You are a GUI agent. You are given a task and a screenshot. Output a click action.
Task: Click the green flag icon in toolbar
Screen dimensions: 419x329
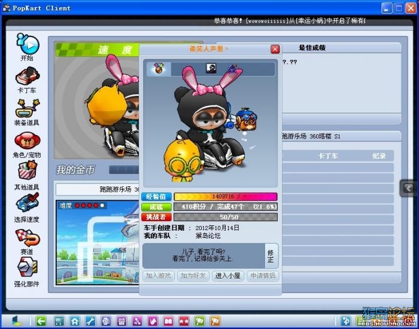tap(199, 321)
